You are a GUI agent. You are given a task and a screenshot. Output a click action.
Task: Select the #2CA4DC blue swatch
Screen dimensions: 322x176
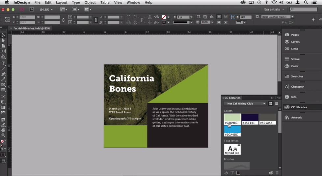232,131
